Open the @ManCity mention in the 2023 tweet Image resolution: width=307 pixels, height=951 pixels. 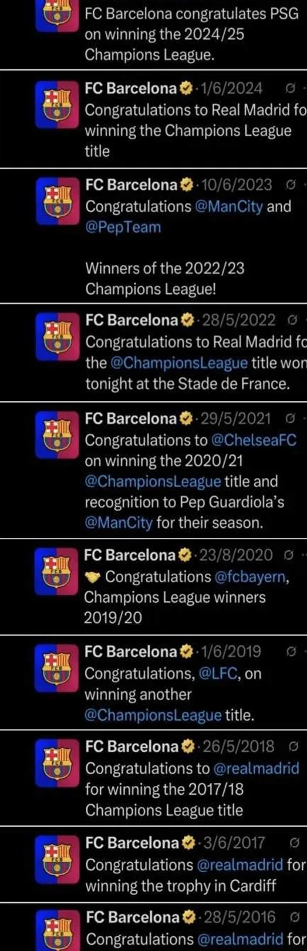pyautogui.click(x=230, y=207)
